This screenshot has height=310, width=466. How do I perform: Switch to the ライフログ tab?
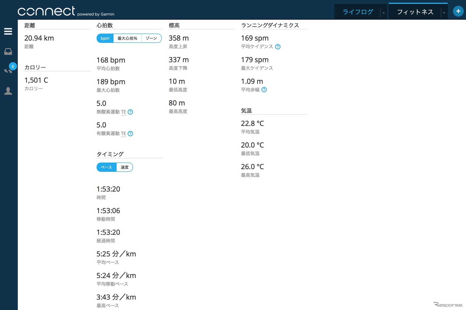358,12
